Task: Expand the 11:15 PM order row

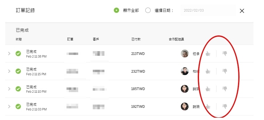Action: (9, 71)
